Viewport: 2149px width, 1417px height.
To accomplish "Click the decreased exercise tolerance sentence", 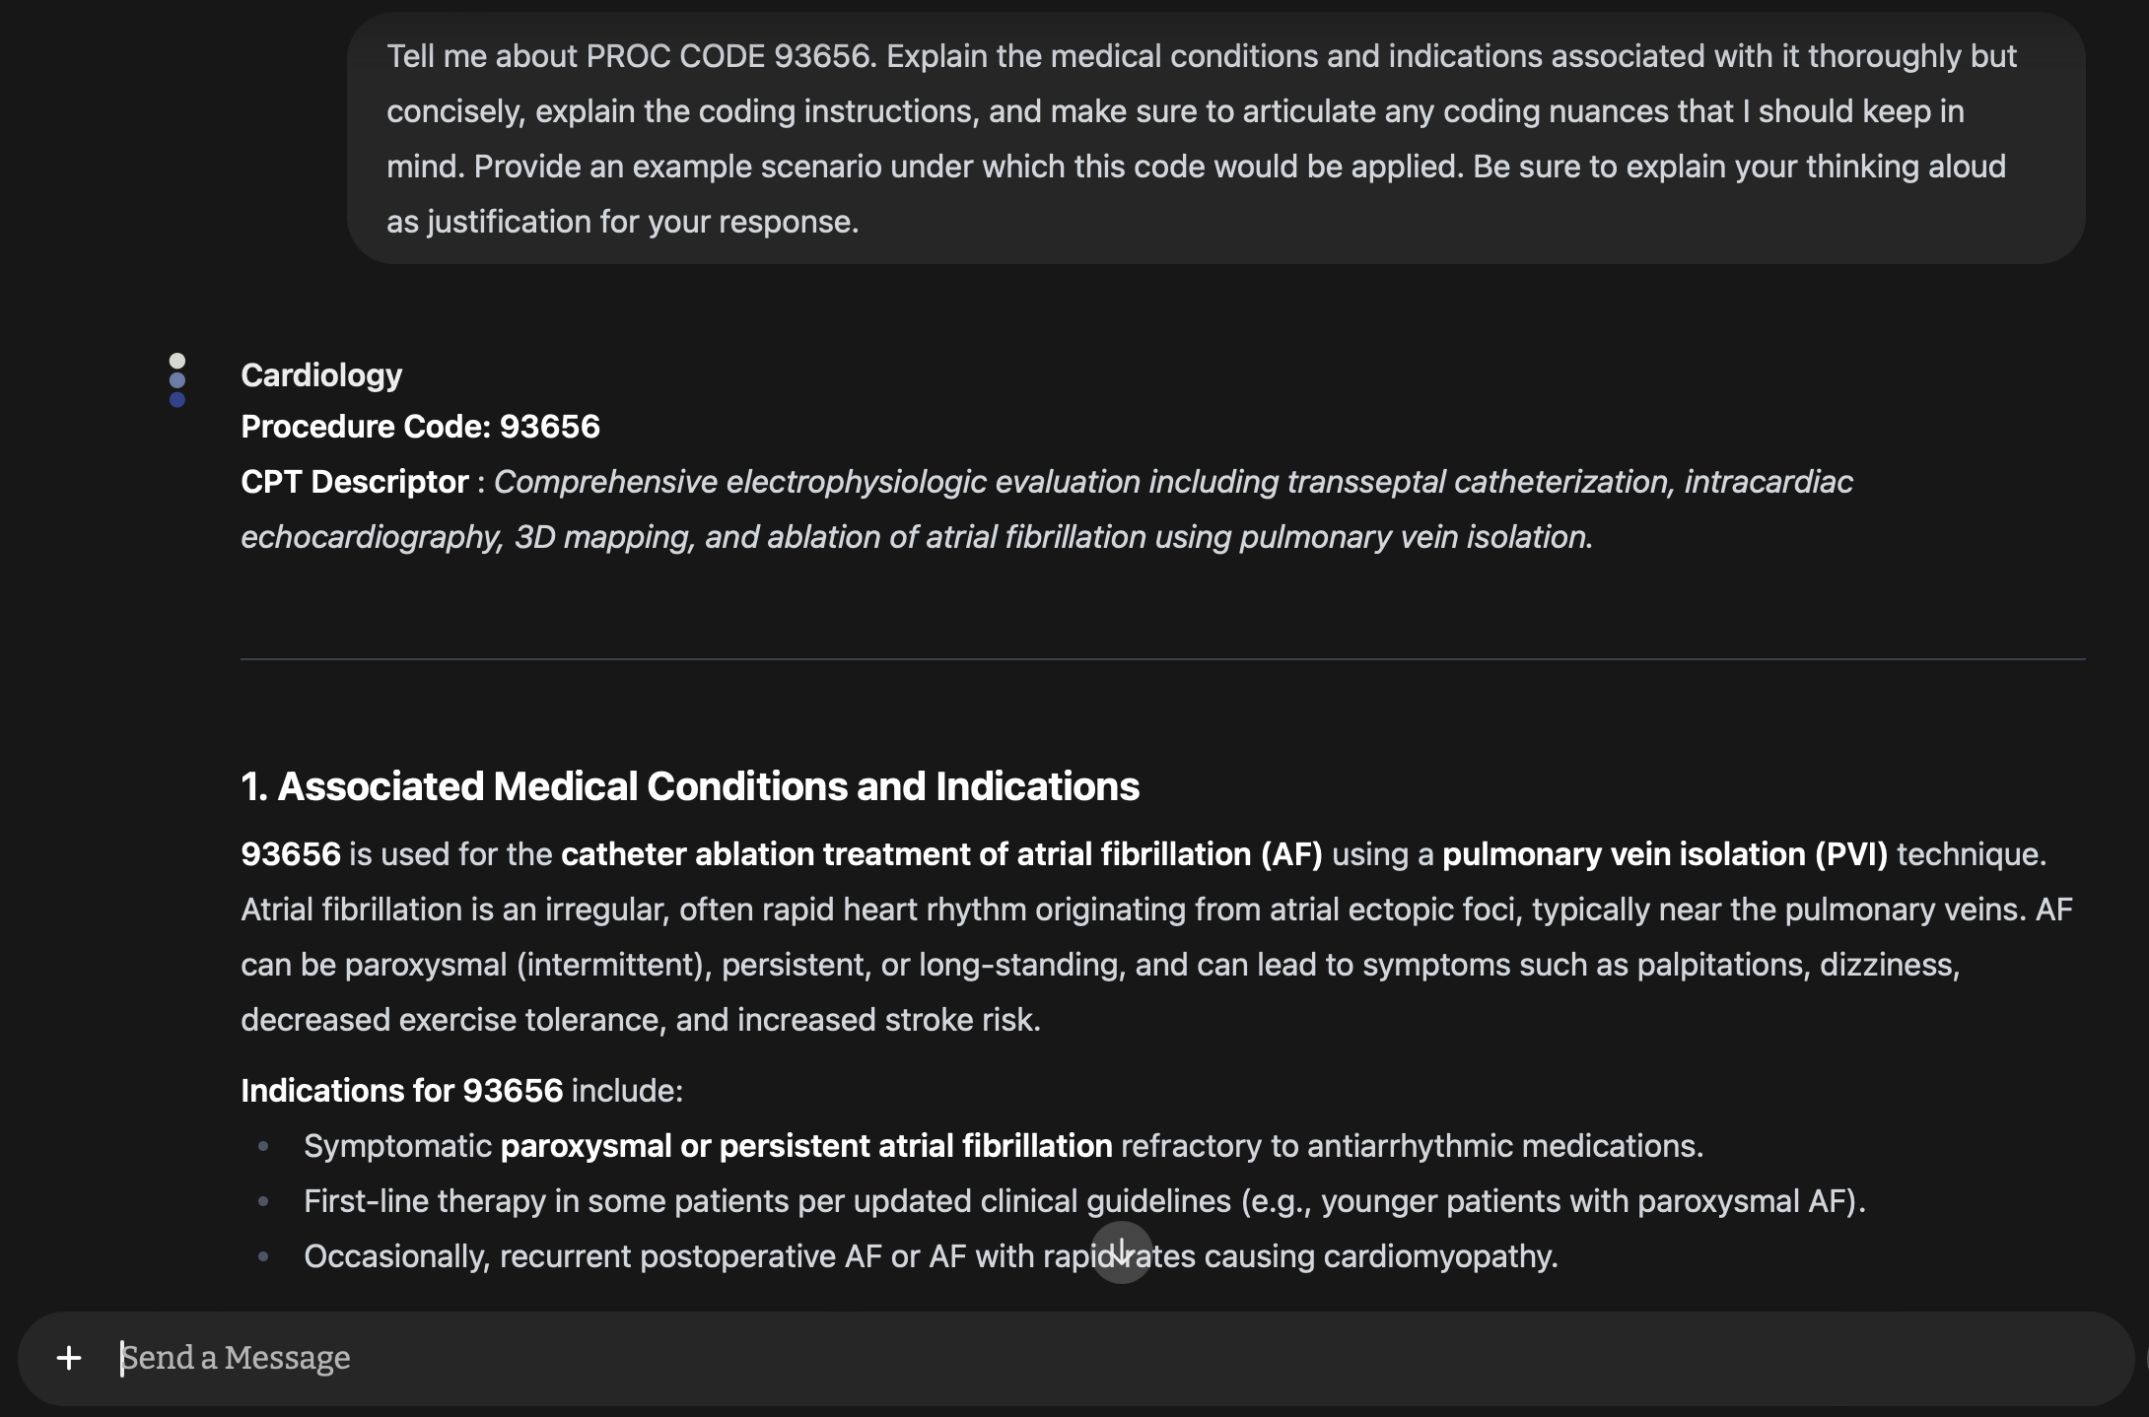I will (x=641, y=1020).
